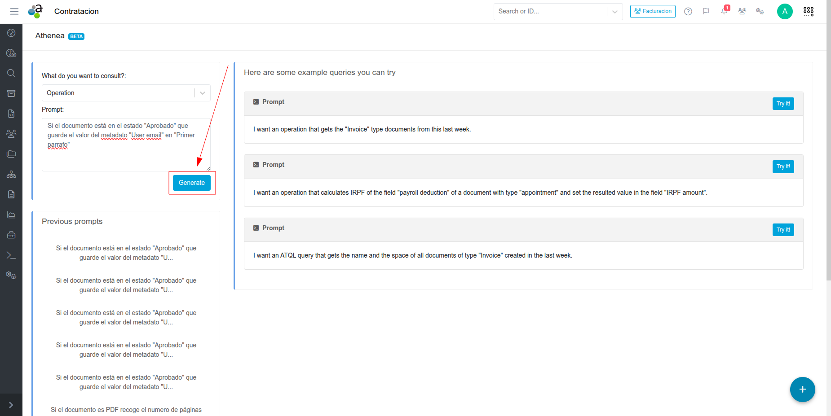Click the Generate button
The image size is (831, 416).
[192, 183]
